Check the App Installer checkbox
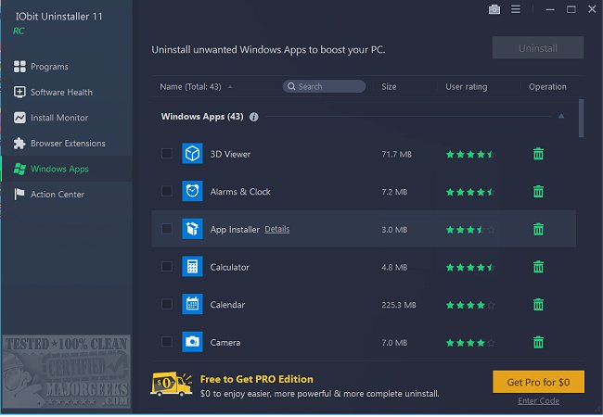The image size is (603, 417). [166, 229]
